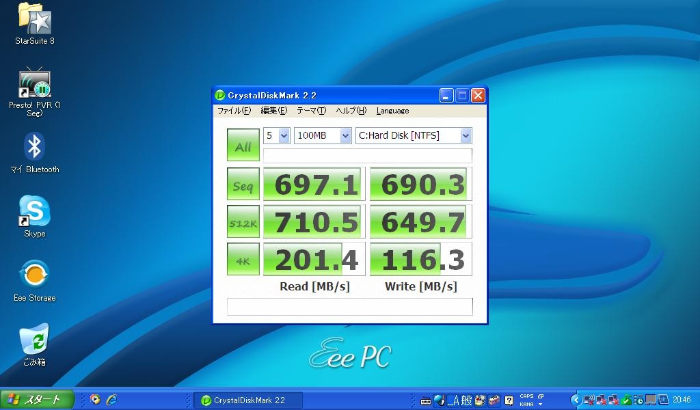Minimize the CrystalDiskMark window

click(446, 95)
